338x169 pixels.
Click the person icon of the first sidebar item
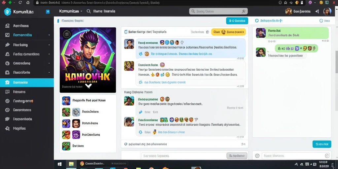pos(7,26)
